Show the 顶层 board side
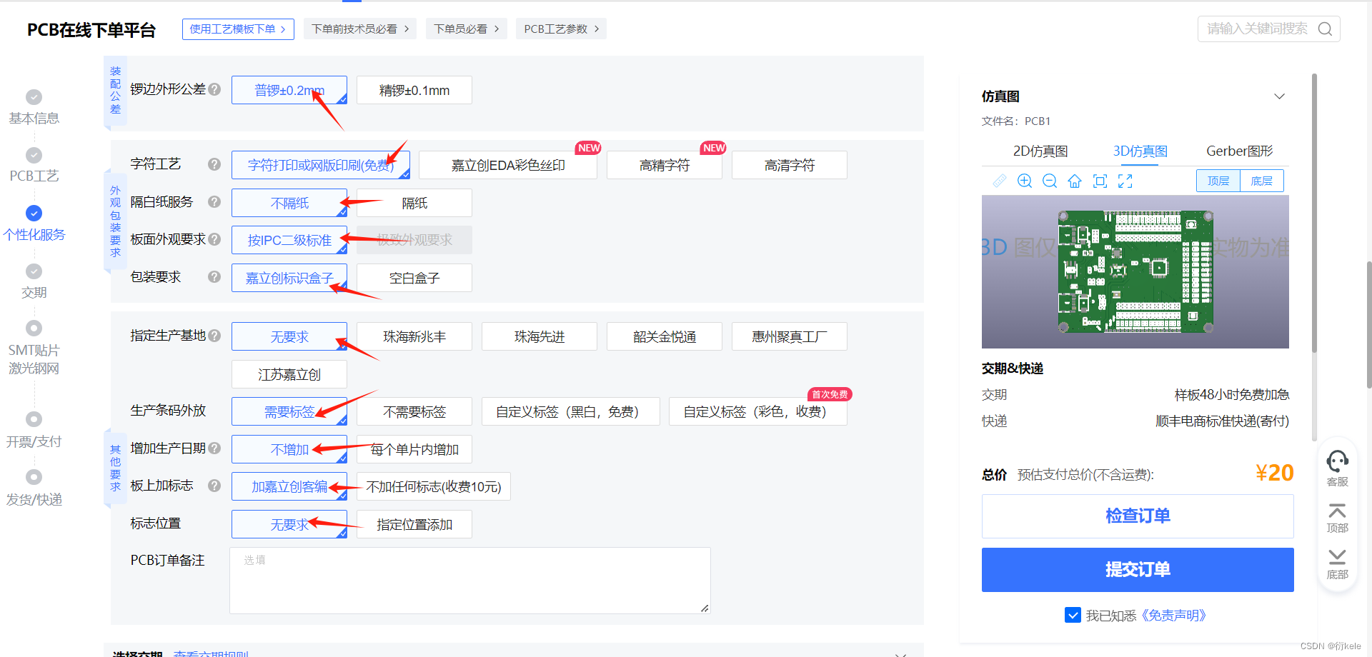This screenshot has width=1372, height=657. pos(1218,181)
